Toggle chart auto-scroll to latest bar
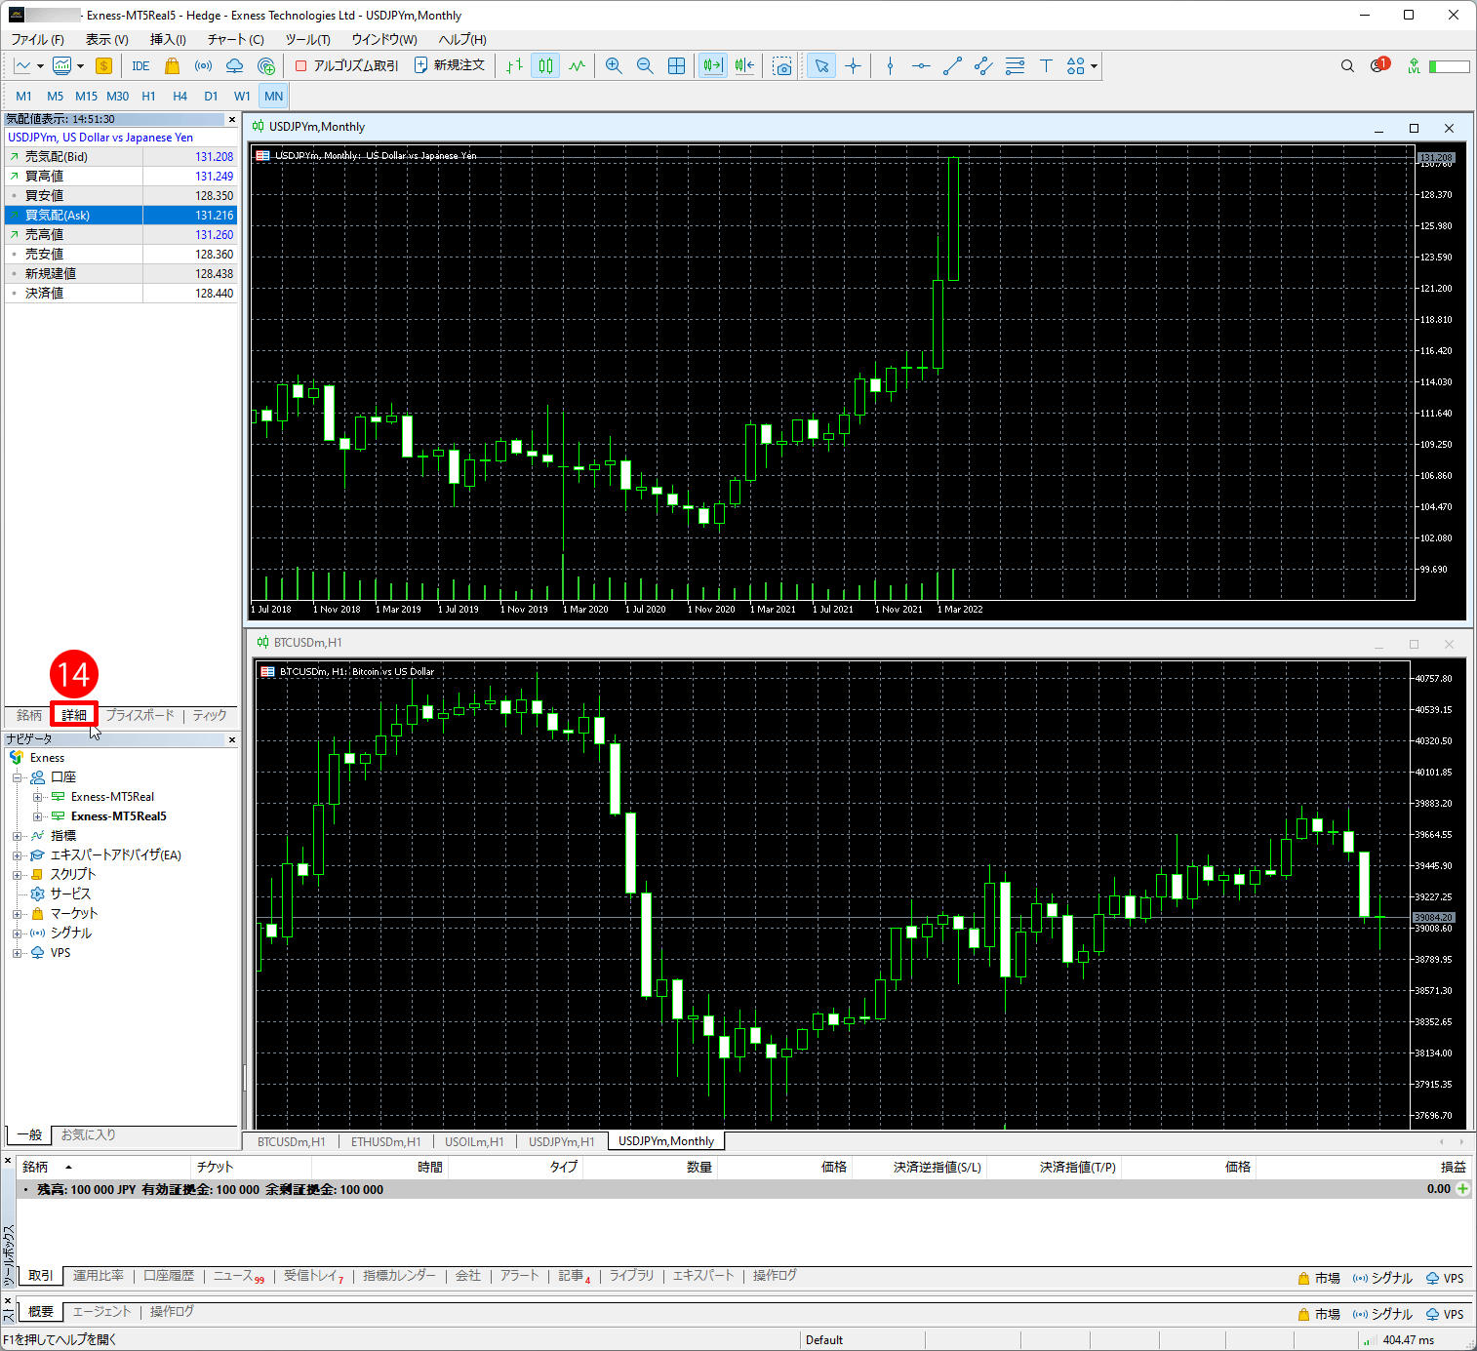 713,66
